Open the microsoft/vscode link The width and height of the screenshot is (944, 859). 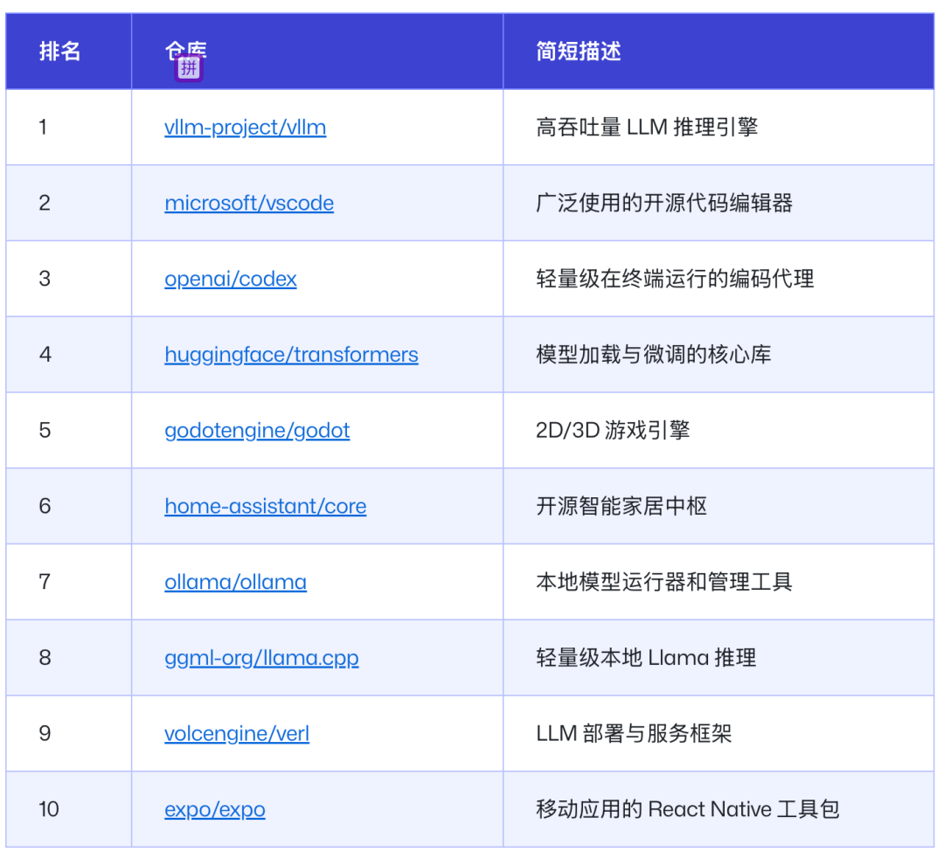point(248,204)
